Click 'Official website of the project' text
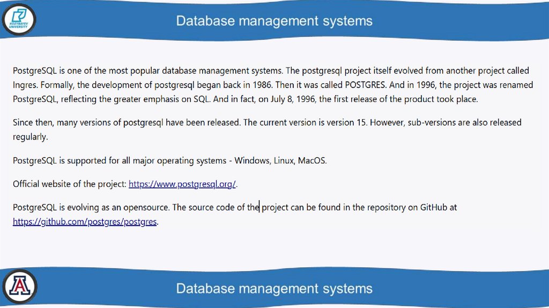Viewport: 549px width, 308px height. (69, 184)
